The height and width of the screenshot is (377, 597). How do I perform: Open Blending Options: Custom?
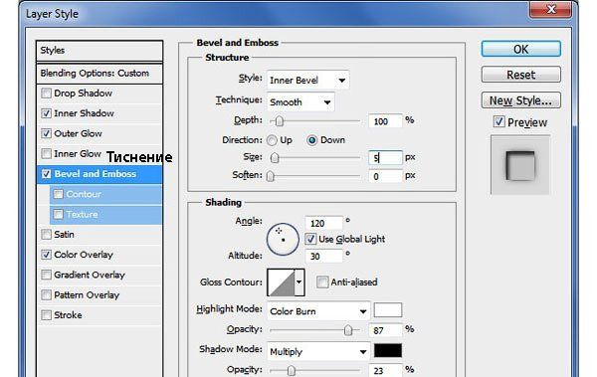tap(99, 74)
